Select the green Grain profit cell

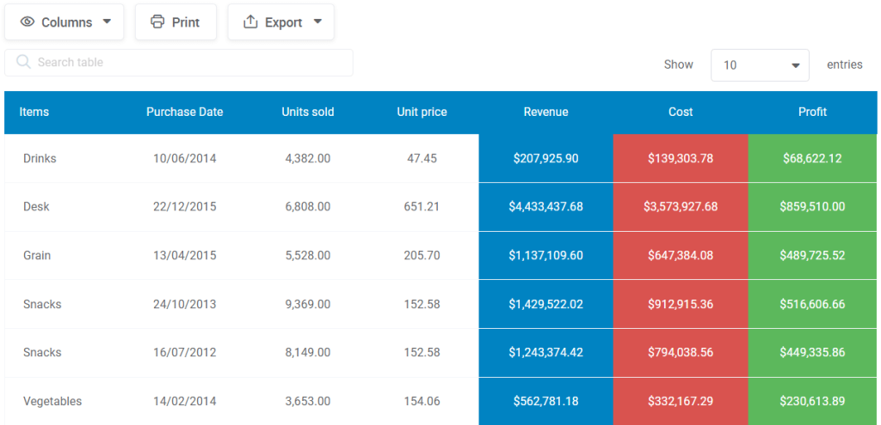click(x=812, y=256)
